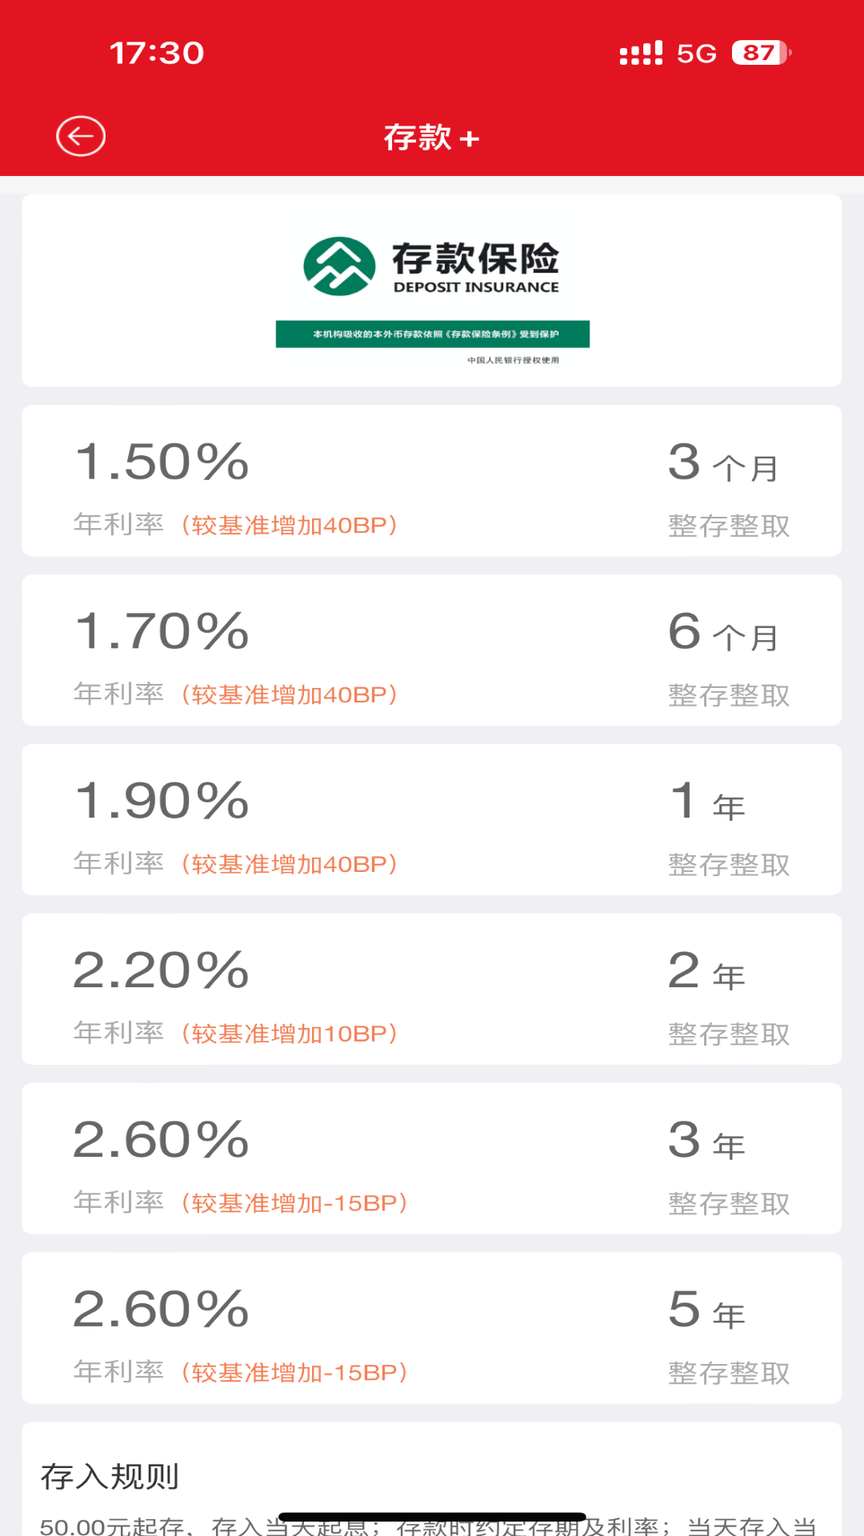This screenshot has width=864, height=1536.
Task: Open the 2年 deposit at 2.20%
Action: (431, 990)
